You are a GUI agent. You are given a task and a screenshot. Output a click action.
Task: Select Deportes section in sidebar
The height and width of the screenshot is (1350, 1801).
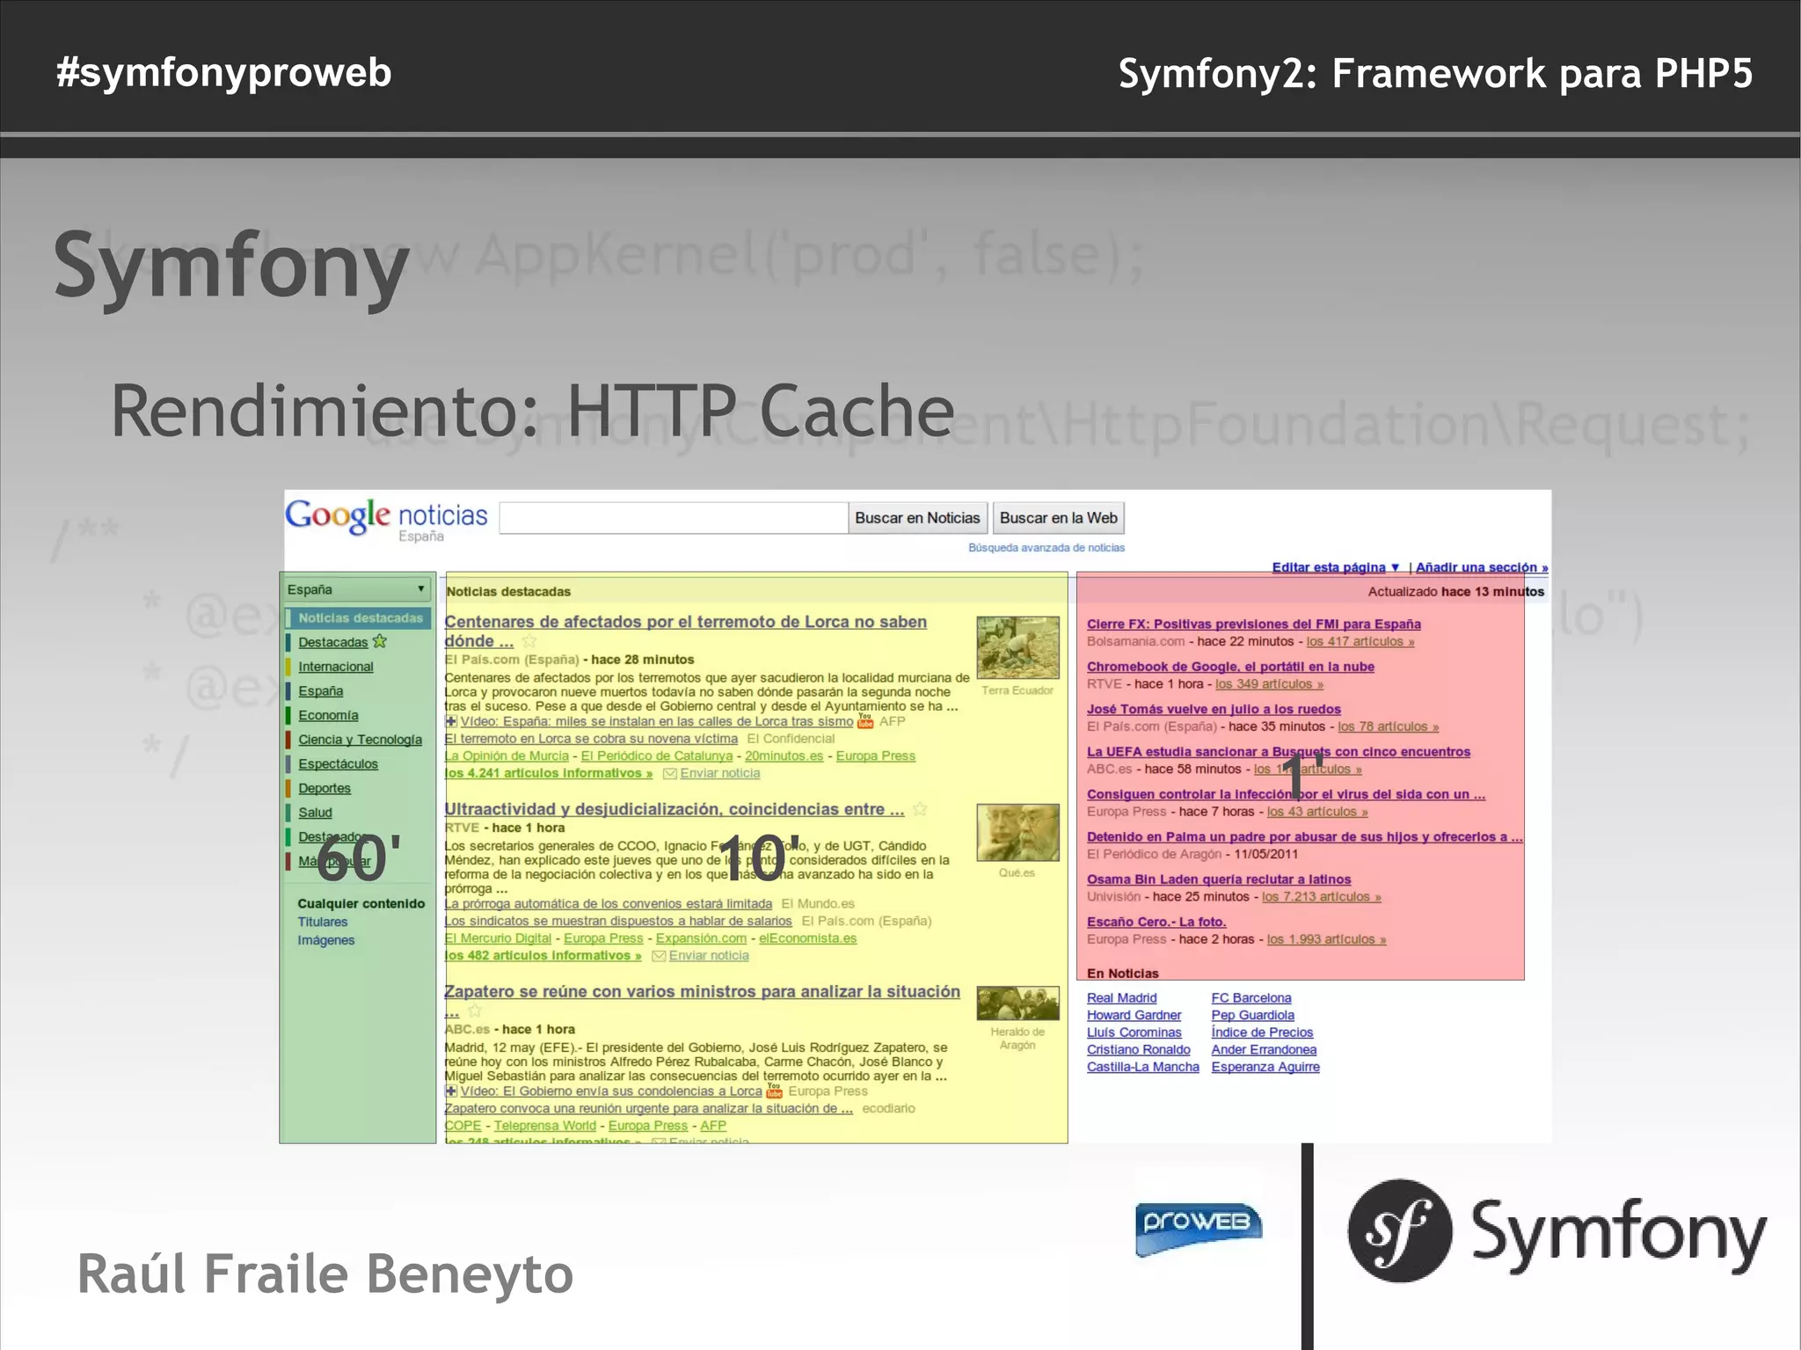click(324, 788)
